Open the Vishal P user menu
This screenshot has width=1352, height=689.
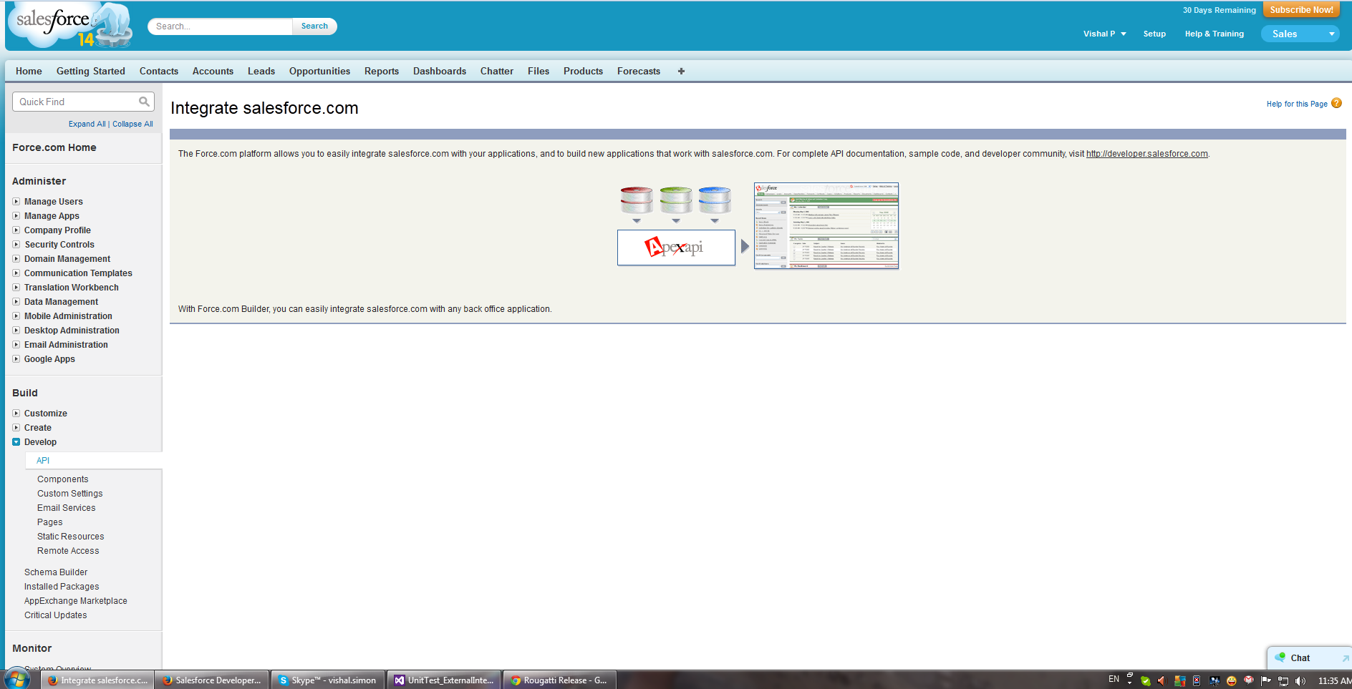pos(1104,34)
